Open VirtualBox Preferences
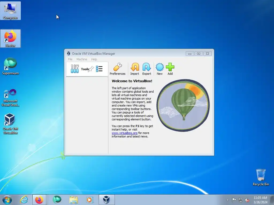 [117, 69]
